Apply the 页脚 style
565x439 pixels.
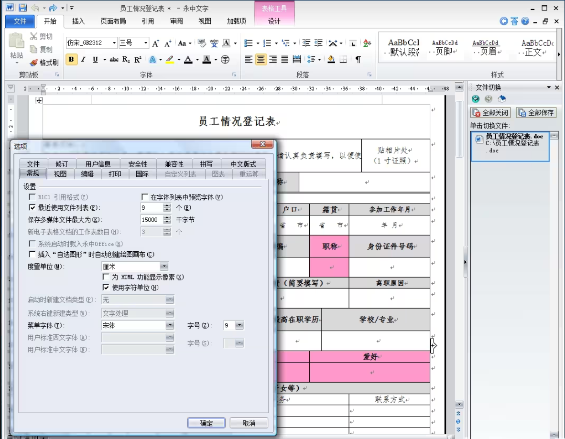[445, 48]
